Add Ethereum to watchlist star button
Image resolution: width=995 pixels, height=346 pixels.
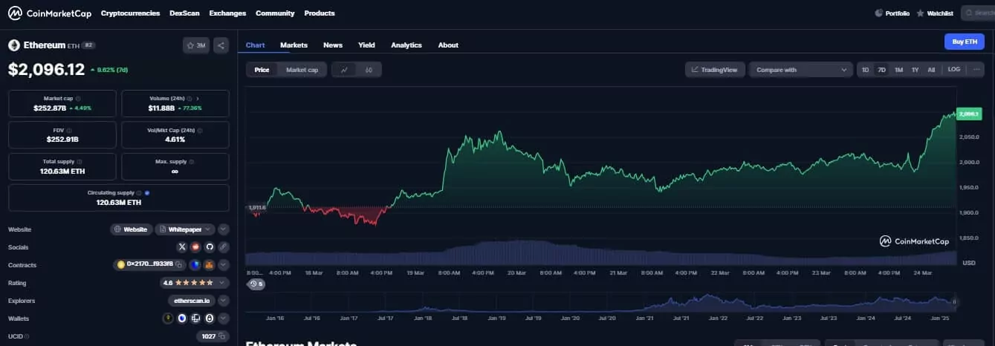[196, 45]
